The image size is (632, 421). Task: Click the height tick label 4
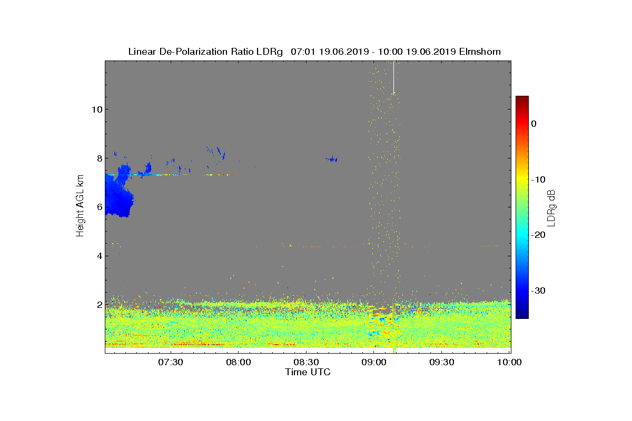click(100, 256)
